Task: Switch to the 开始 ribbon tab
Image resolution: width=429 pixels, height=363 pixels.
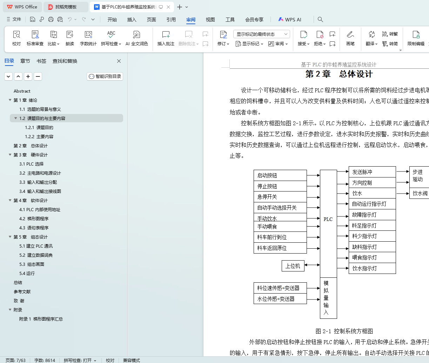Action: coord(112,20)
